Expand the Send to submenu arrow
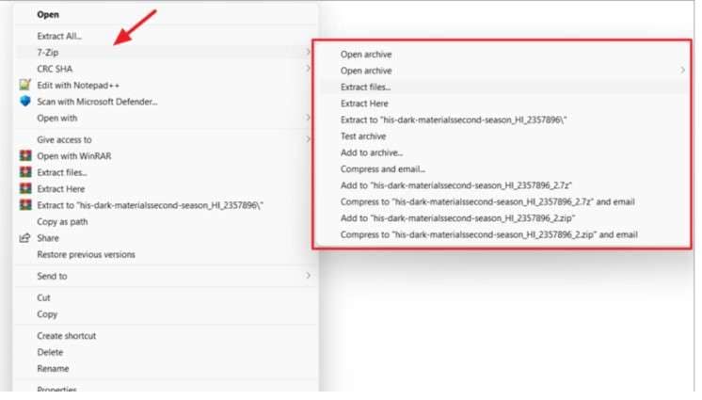 [308, 276]
